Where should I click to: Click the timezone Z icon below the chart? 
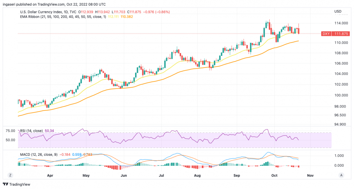pyautogui.click(x=10, y=175)
